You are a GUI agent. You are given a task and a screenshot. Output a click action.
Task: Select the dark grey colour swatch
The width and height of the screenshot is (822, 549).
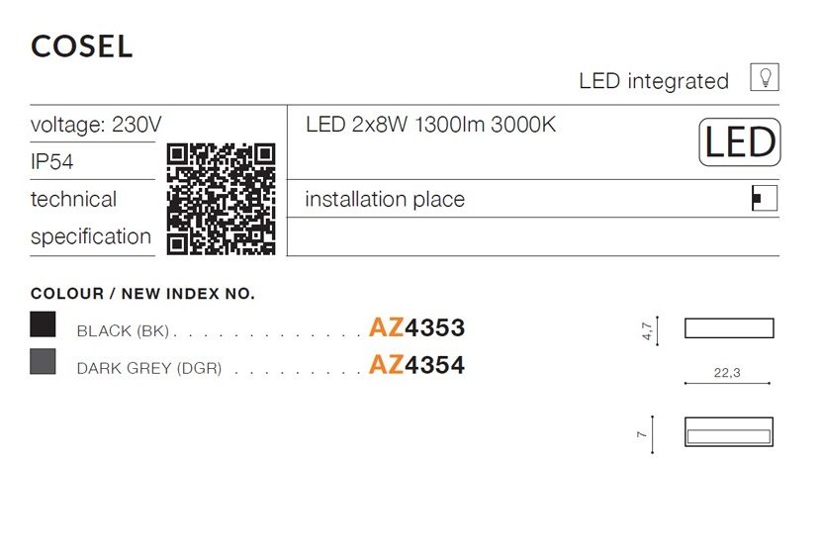coord(44,362)
